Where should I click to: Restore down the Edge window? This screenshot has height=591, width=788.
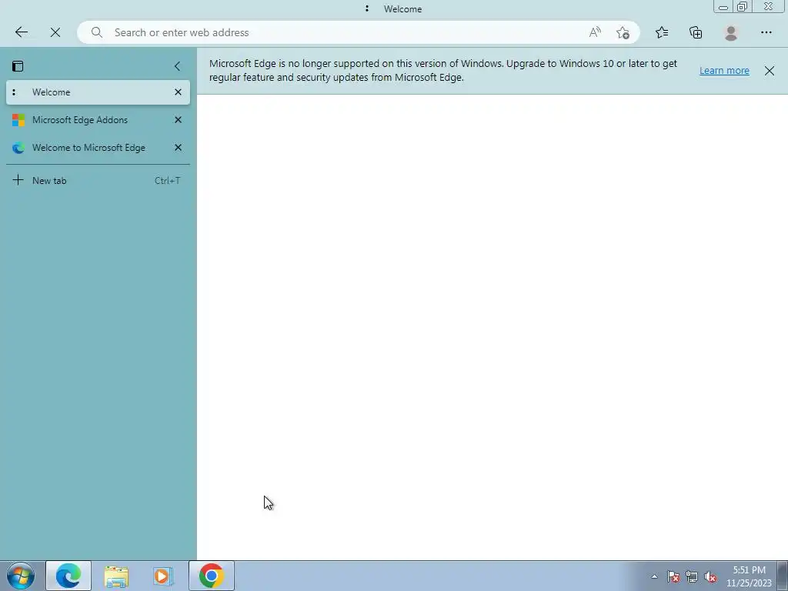[743, 6]
